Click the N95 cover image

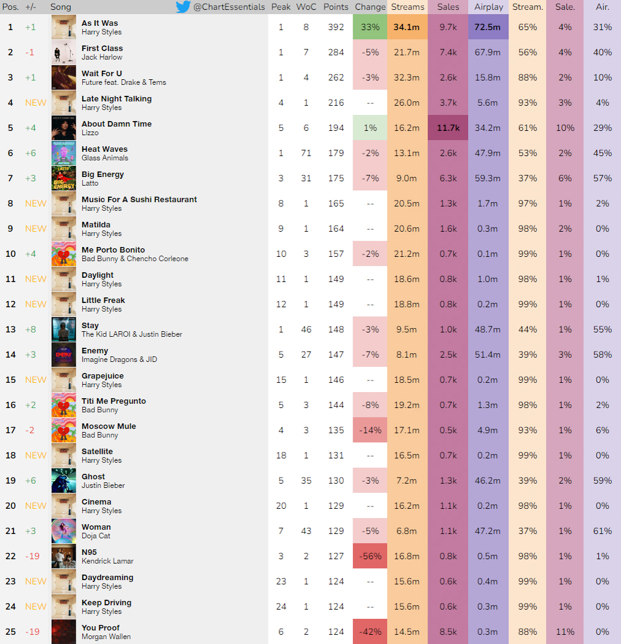64,556
